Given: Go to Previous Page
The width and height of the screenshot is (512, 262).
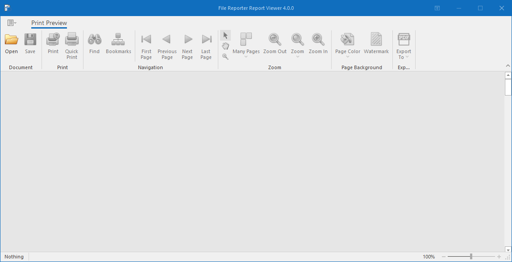Looking at the screenshot, I should point(167,46).
